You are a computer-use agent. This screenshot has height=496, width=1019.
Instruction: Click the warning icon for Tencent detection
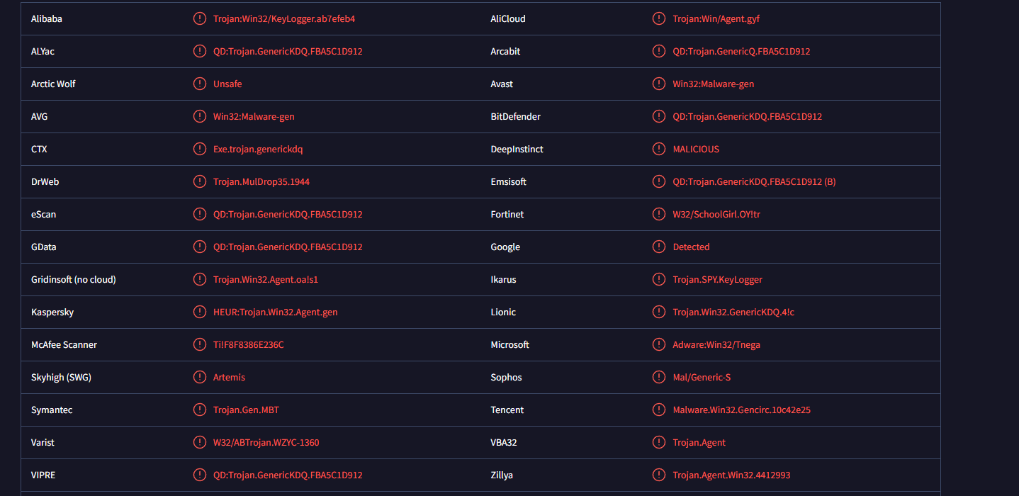click(659, 410)
